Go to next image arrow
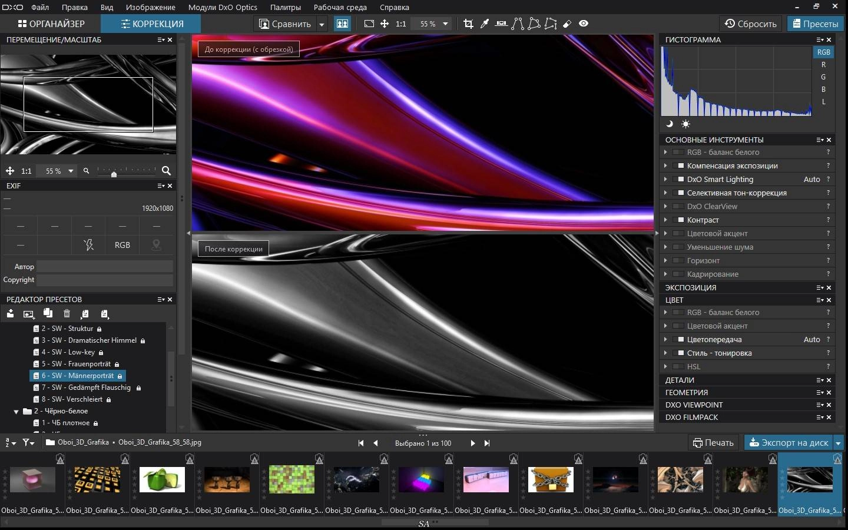848x530 pixels. (472, 443)
